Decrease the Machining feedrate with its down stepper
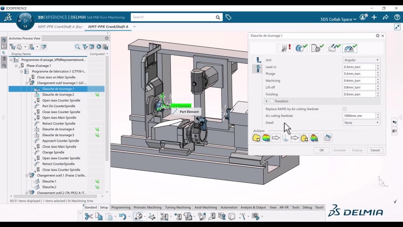This screenshot has height=227, width=403. 378,82
